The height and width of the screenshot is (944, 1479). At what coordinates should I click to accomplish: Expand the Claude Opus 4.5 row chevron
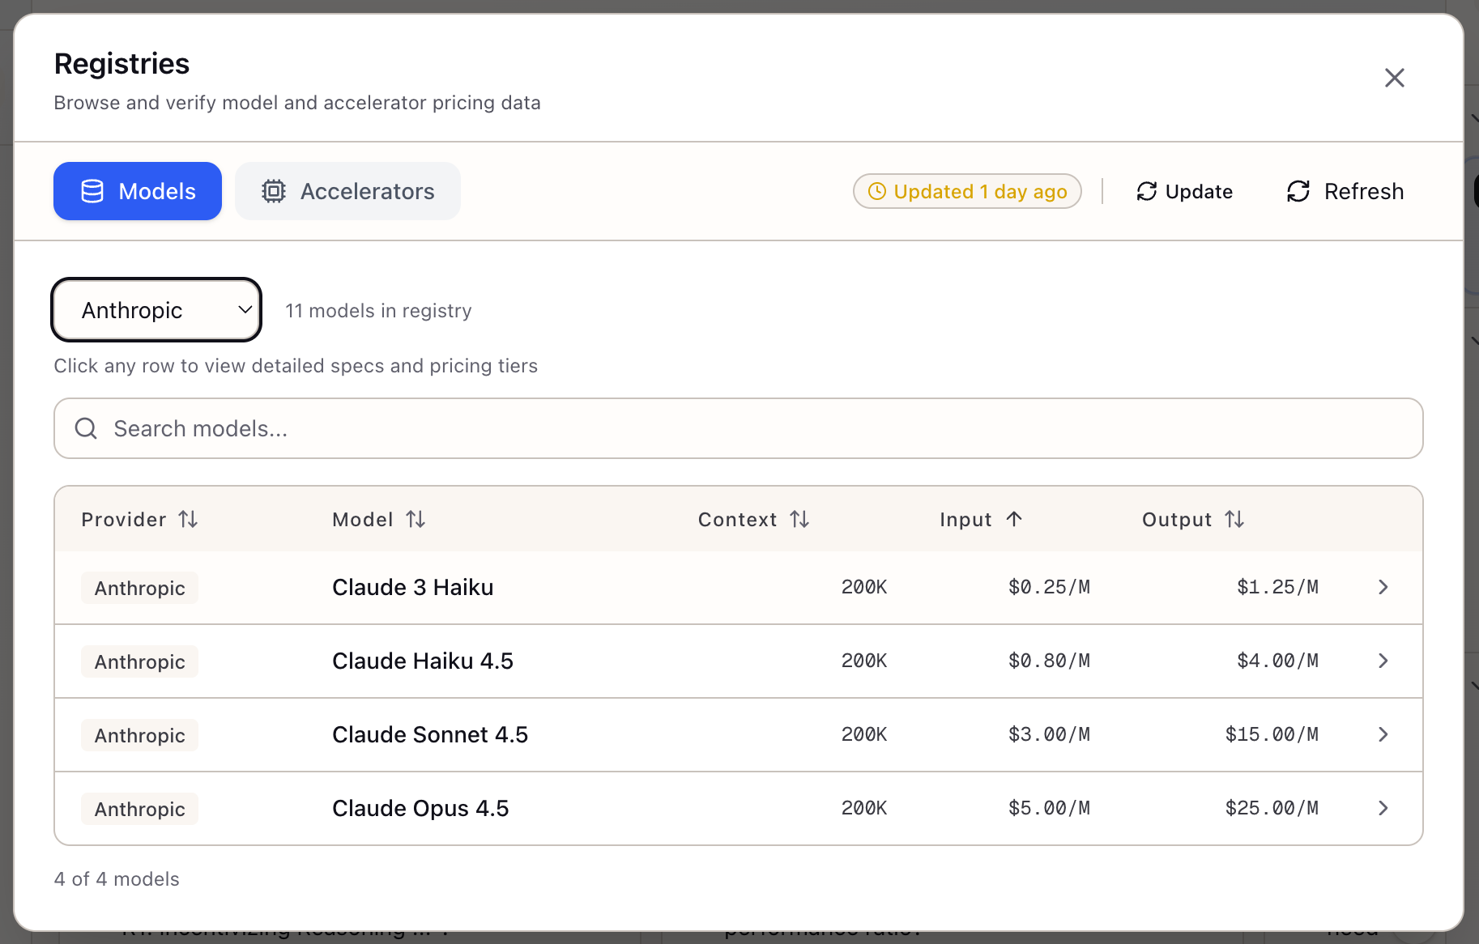click(x=1383, y=807)
